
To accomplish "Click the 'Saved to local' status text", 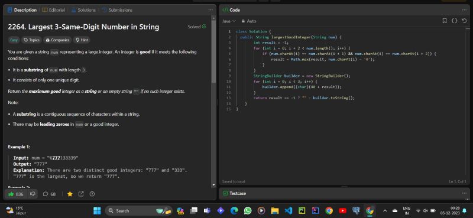I will [x=234, y=181].
